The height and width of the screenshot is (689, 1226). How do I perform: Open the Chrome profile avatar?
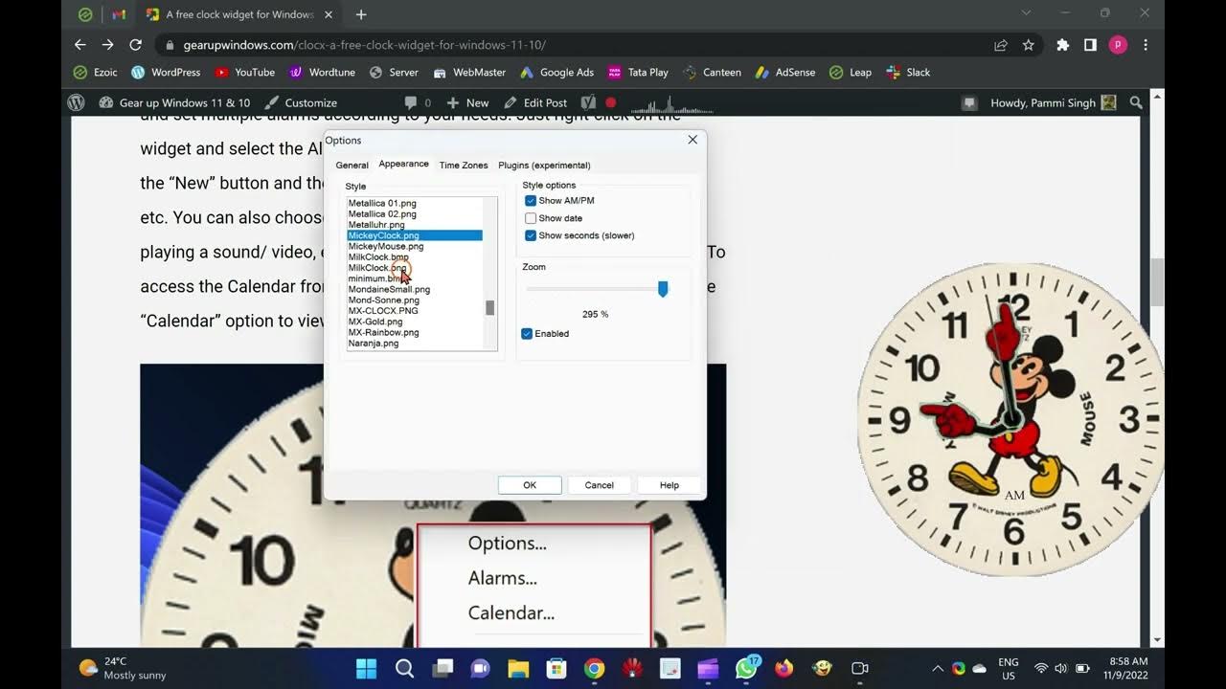[x=1118, y=45]
